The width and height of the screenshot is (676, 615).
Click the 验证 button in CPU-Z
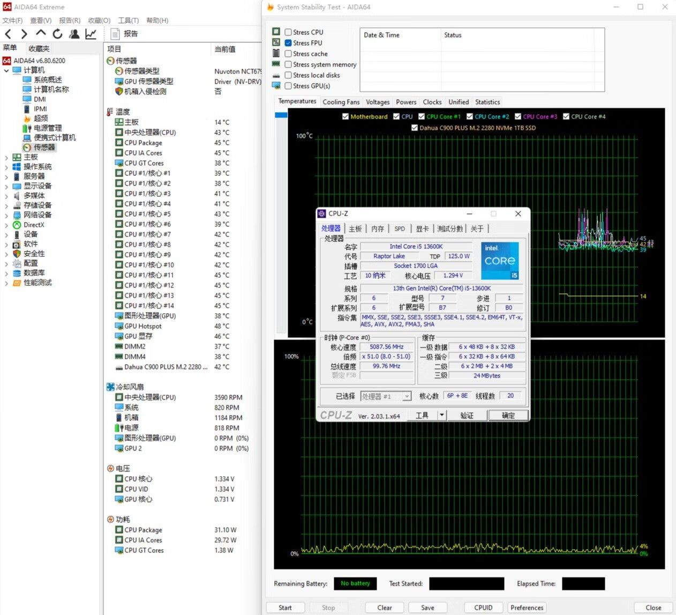click(467, 416)
